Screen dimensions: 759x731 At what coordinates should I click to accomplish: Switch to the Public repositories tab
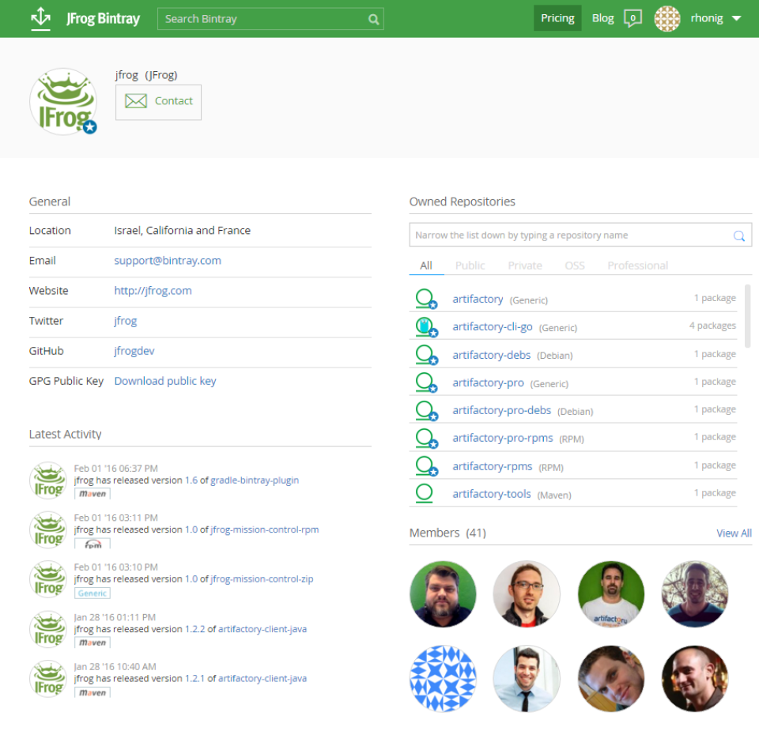470,266
